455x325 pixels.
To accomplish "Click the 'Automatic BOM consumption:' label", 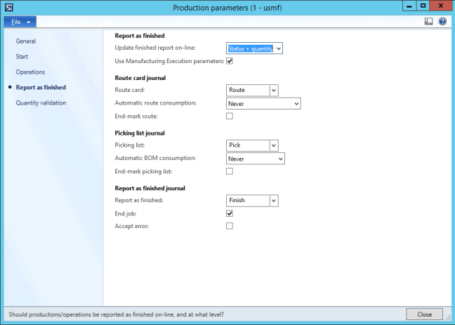I will coord(155,158).
